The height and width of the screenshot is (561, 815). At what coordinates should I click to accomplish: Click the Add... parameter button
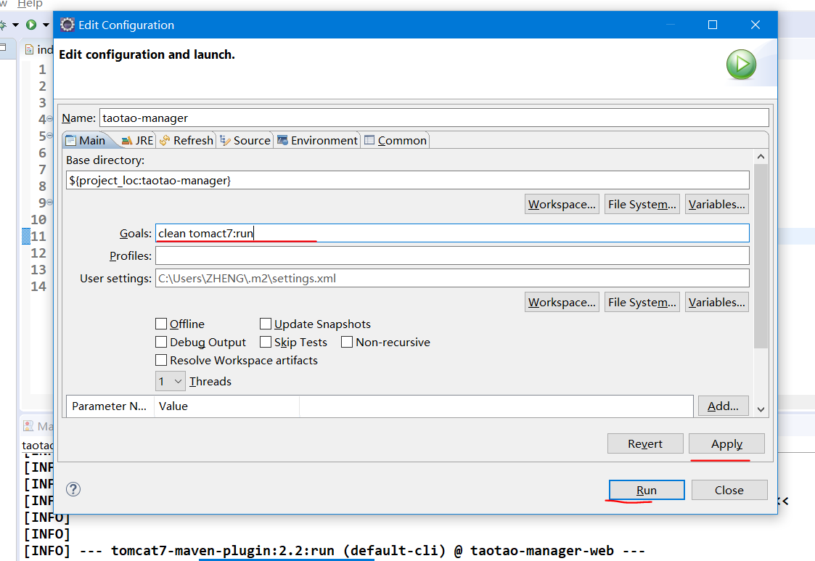(723, 406)
